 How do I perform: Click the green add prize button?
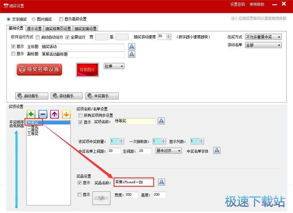31,114
